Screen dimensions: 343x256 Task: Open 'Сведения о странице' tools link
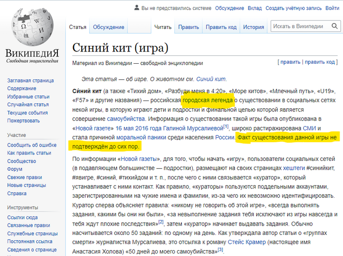click(x=32, y=250)
